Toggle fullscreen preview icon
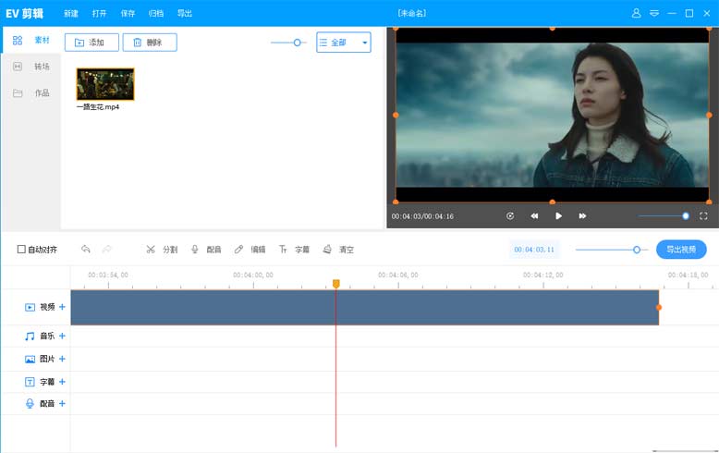Image resolution: width=719 pixels, height=453 pixels. [x=703, y=216]
